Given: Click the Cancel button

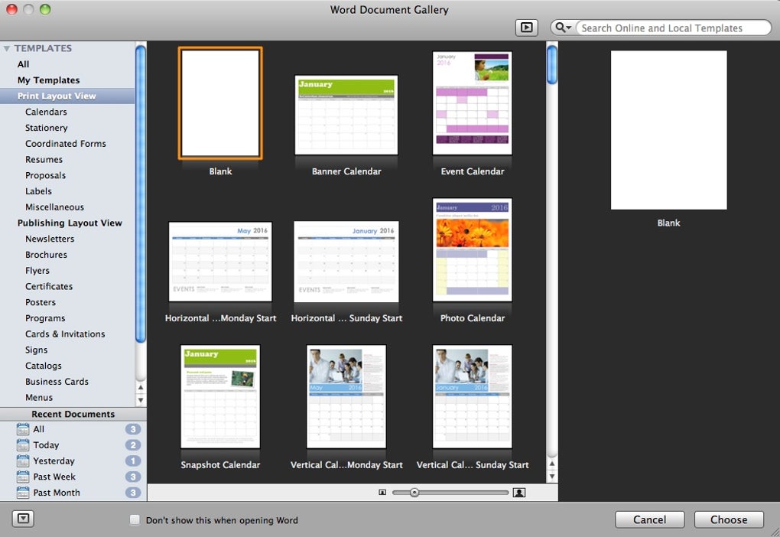Looking at the screenshot, I should pos(650,519).
